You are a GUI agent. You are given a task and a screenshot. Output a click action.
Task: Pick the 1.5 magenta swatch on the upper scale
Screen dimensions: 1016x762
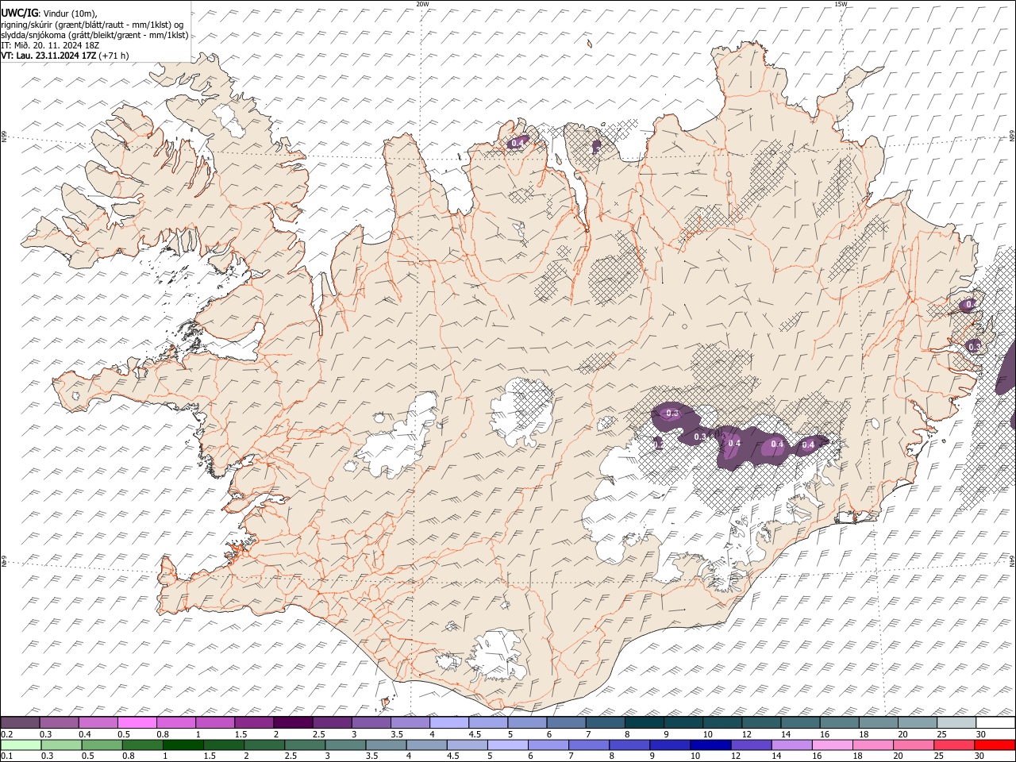point(254,723)
